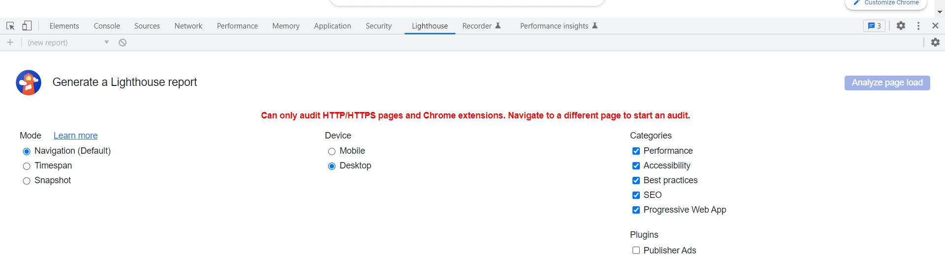Image resolution: width=945 pixels, height=276 pixels.
Task: Click the Device heading
Action: pos(338,136)
